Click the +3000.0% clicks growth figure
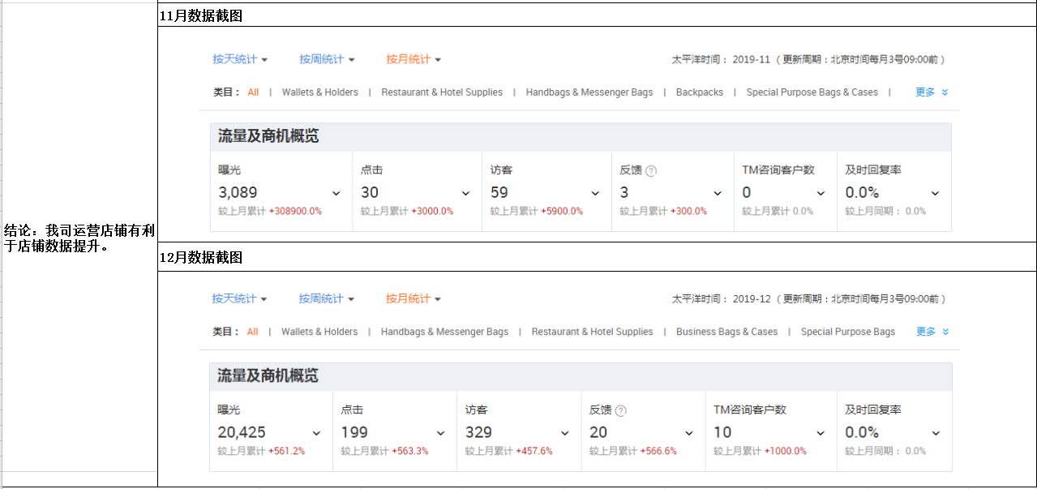The height and width of the screenshot is (489, 1037). coord(432,211)
